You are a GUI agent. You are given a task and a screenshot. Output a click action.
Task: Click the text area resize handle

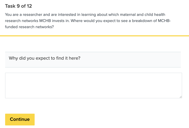(x=181, y=97)
